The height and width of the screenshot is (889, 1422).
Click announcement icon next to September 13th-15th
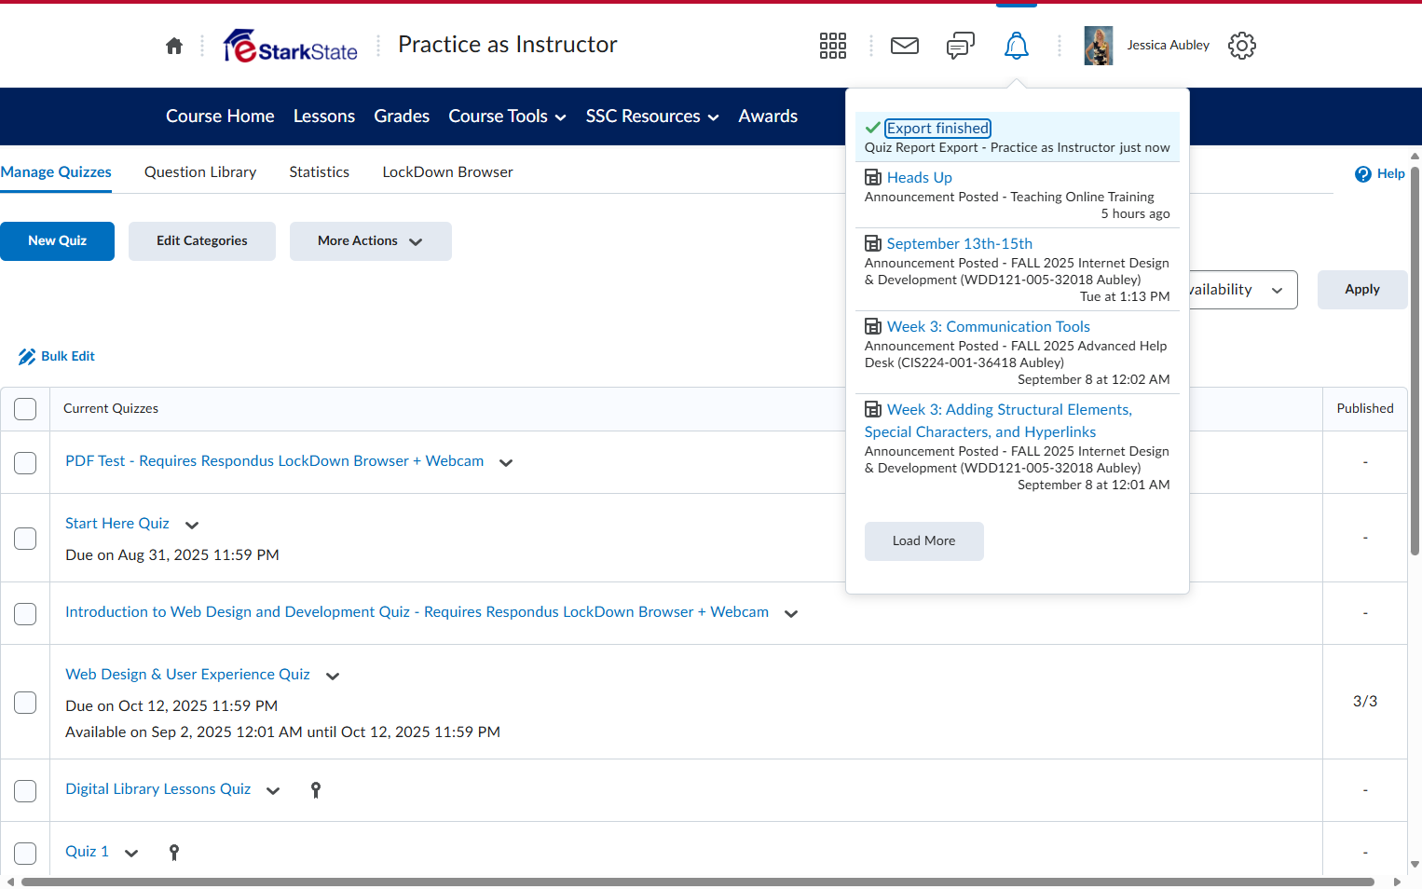click(x=873, y=243)
